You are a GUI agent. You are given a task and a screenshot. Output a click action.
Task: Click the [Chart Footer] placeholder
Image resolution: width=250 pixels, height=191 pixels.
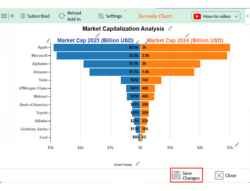pos(123,165)
